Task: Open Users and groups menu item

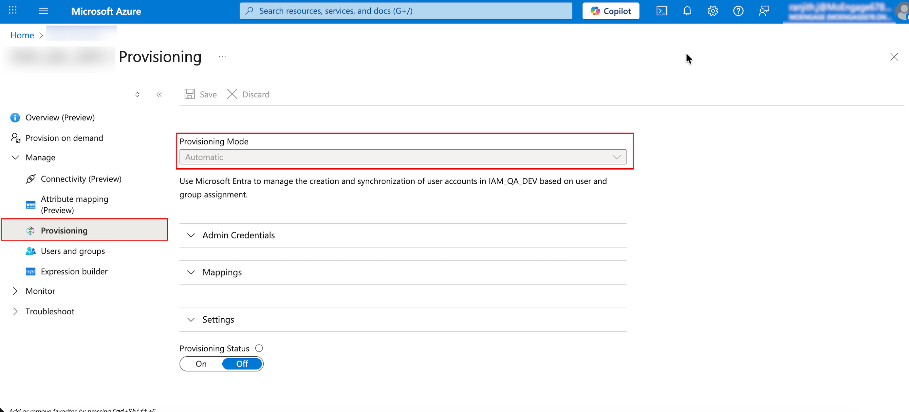Action: click(73, 251)
